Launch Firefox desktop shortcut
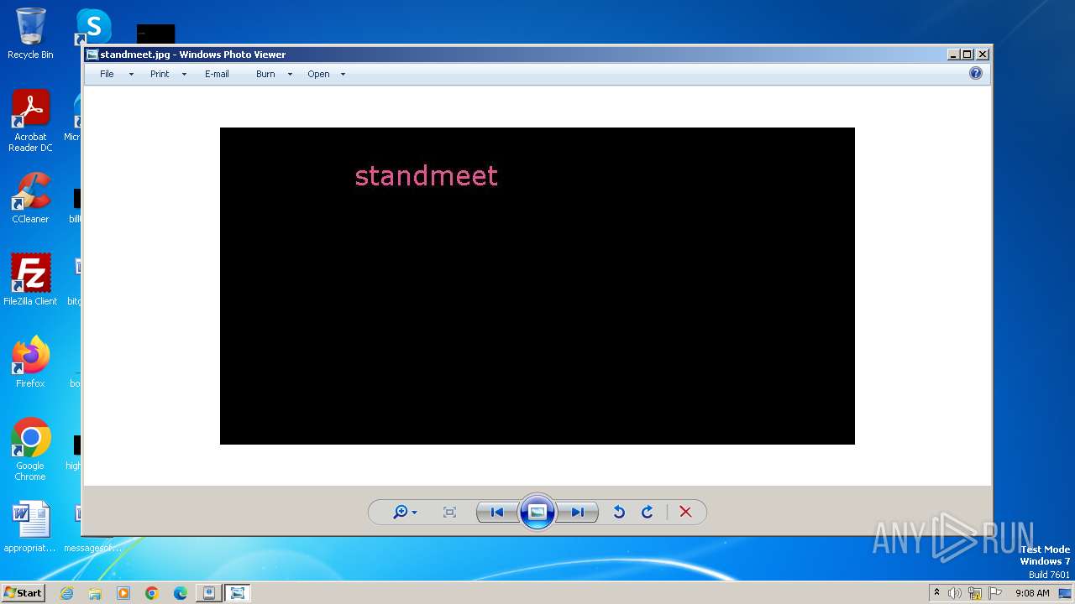Image resolution: width=1075 pixels, height=604 pixels. click(30, 362)
